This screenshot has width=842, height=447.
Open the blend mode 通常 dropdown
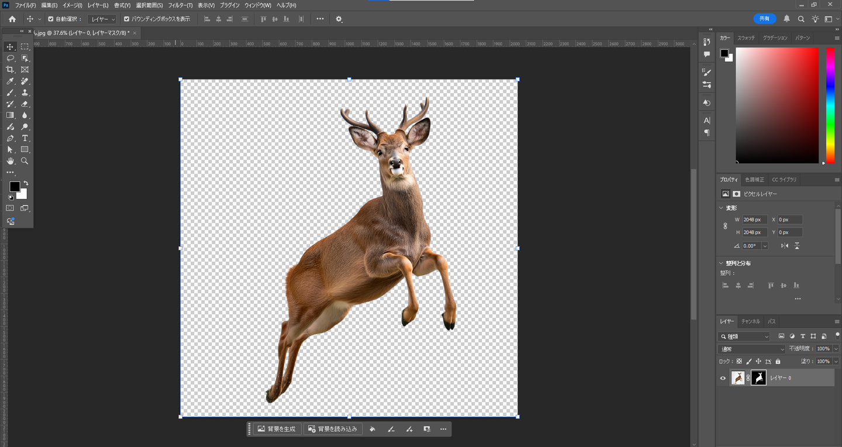click(x=752, y=349)
